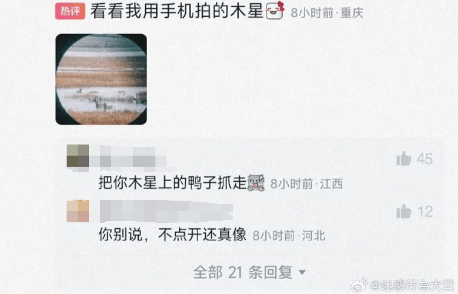Click the 8小时前·重庆 timestamp
The image size is (458, 294).
coord(327,13)
